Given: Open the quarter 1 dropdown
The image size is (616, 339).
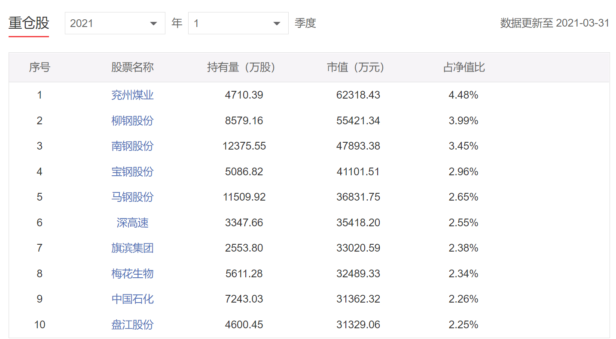Looking at the screenshot, I should pyautogui.click(x=238, y=23).
